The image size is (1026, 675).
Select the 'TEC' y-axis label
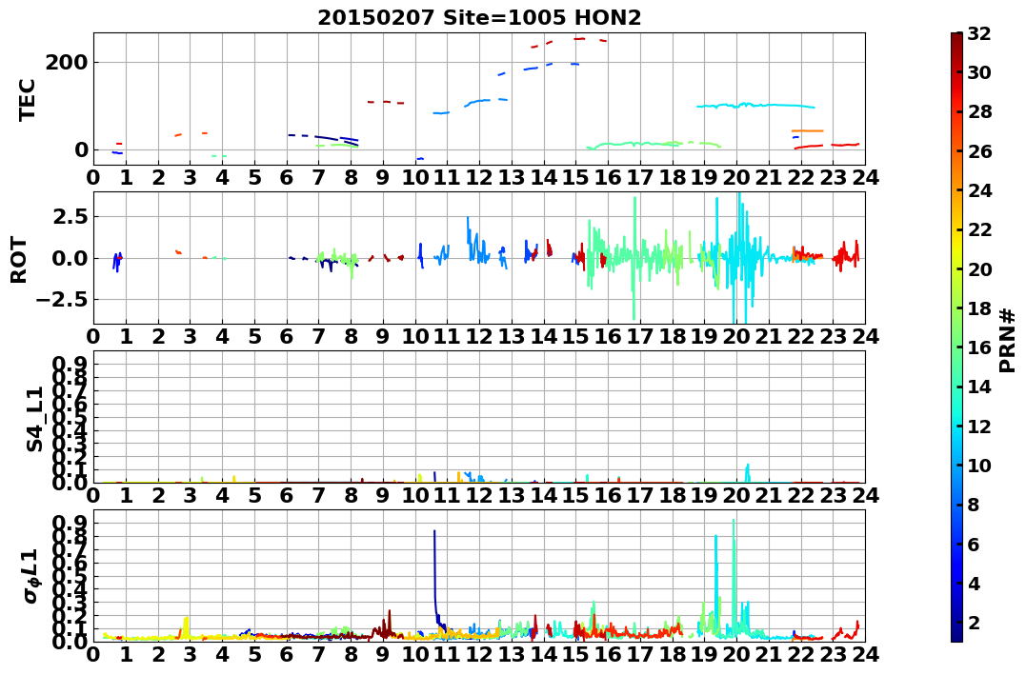[x=27, y=99]
